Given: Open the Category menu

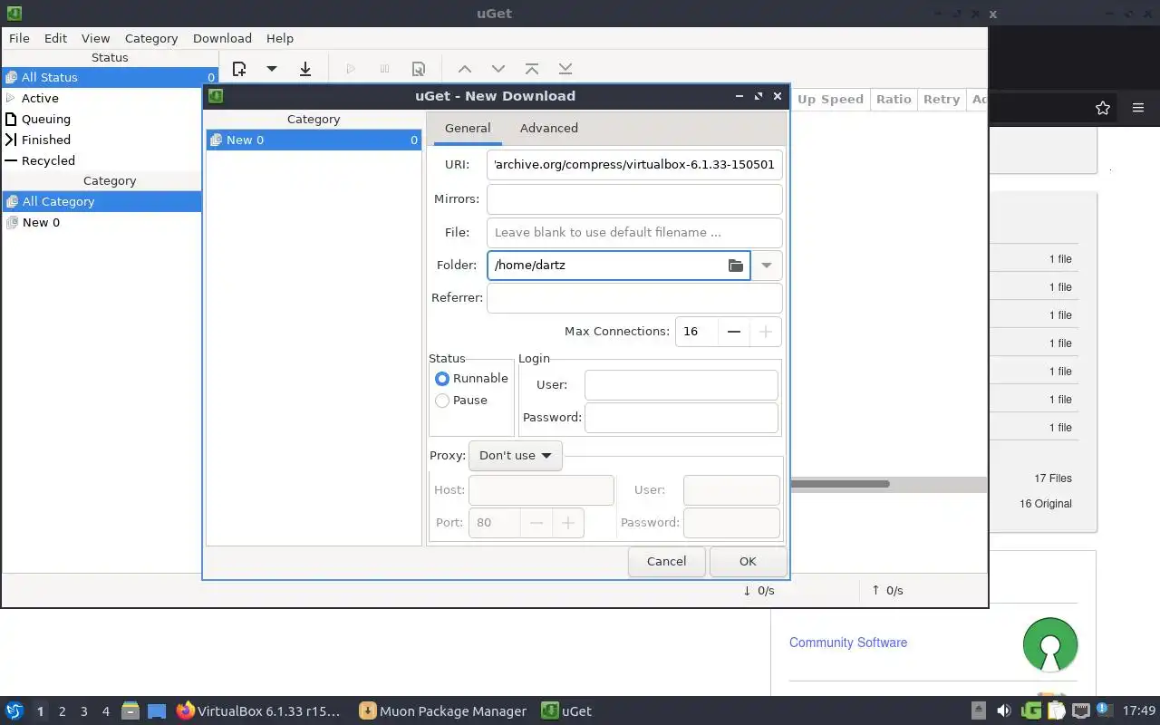Looking at the screenshot, I should (151, 38).
